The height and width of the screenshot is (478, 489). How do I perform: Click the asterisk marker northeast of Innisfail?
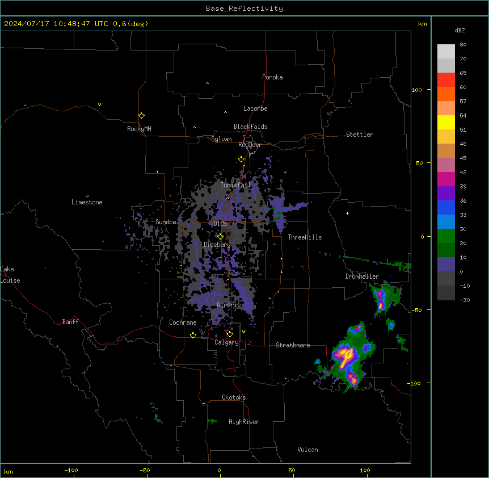[x=285, y=172]
